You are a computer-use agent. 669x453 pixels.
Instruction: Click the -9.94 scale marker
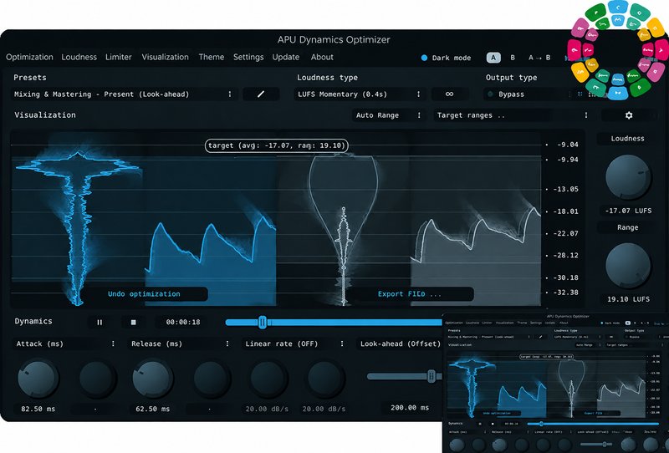tap(568, 160)
